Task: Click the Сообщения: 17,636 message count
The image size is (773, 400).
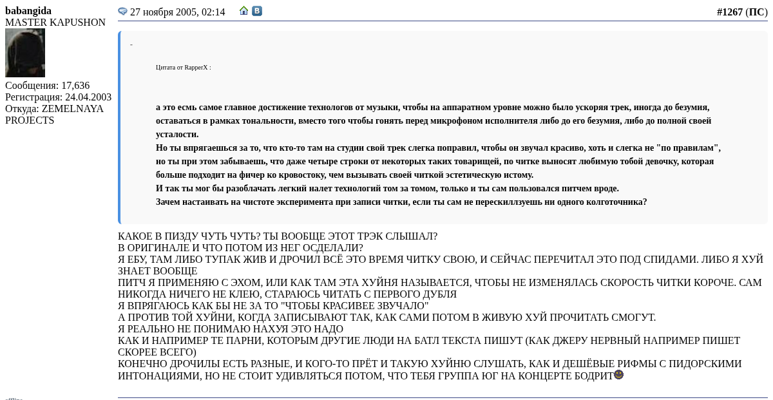Action: [x=47, y=86]
